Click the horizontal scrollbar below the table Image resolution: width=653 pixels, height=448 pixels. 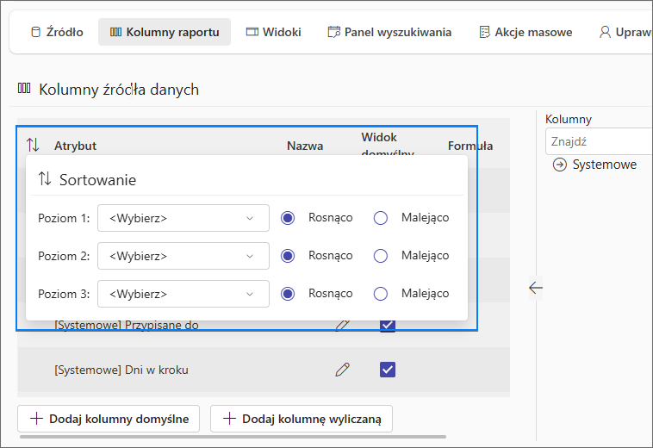pyautogui.click(x=233, y=437)
